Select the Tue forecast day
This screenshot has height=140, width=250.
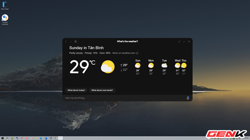164,67
